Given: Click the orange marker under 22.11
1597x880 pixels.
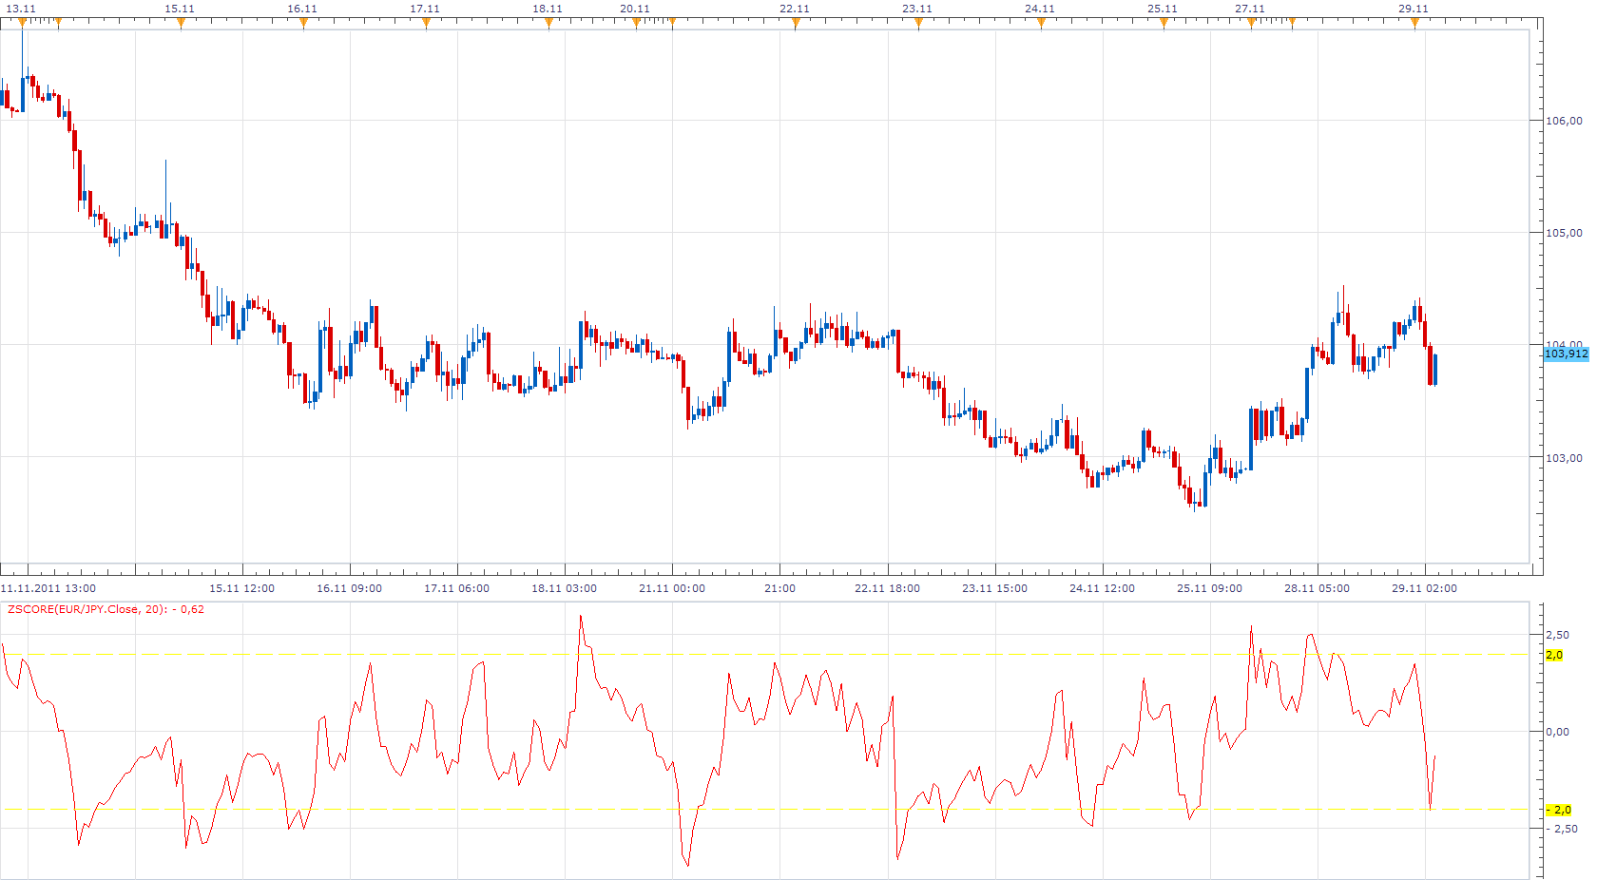Looking at the screenshot, I should click(x=796, y=23).
